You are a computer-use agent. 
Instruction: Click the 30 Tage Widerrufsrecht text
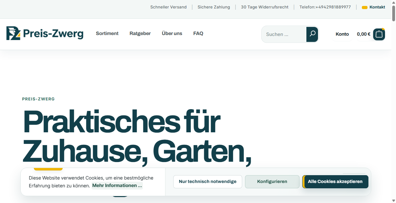coord(265,7)
